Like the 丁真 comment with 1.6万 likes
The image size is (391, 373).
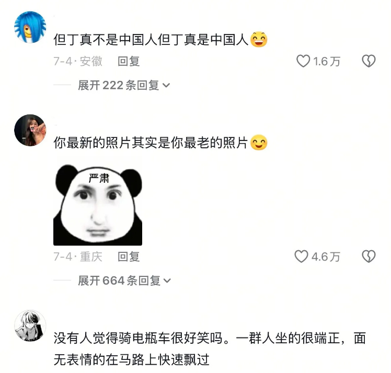point(303,61)
